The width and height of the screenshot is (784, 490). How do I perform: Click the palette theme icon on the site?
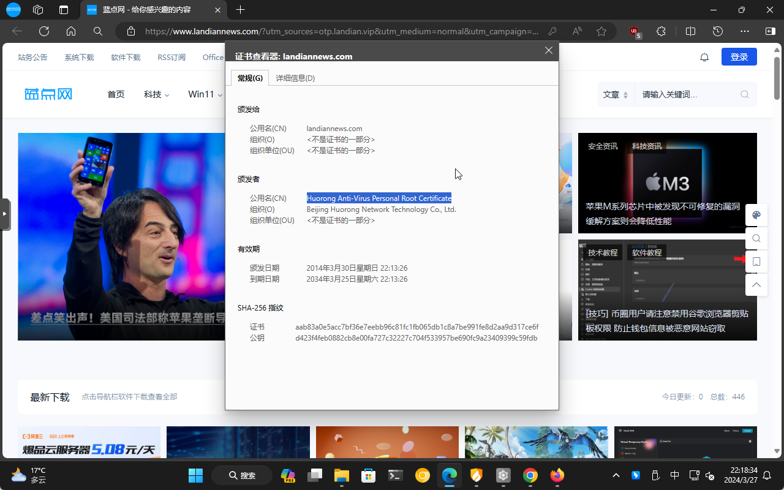point(756,215)
